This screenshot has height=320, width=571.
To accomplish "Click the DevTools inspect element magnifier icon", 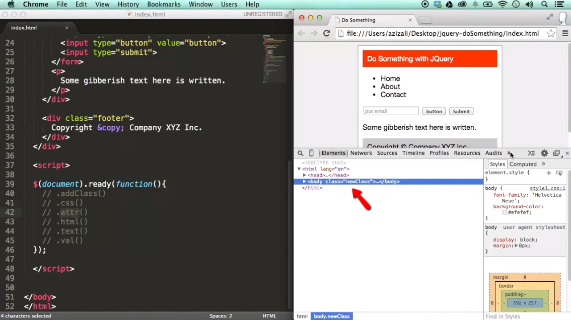I will 301,153.
